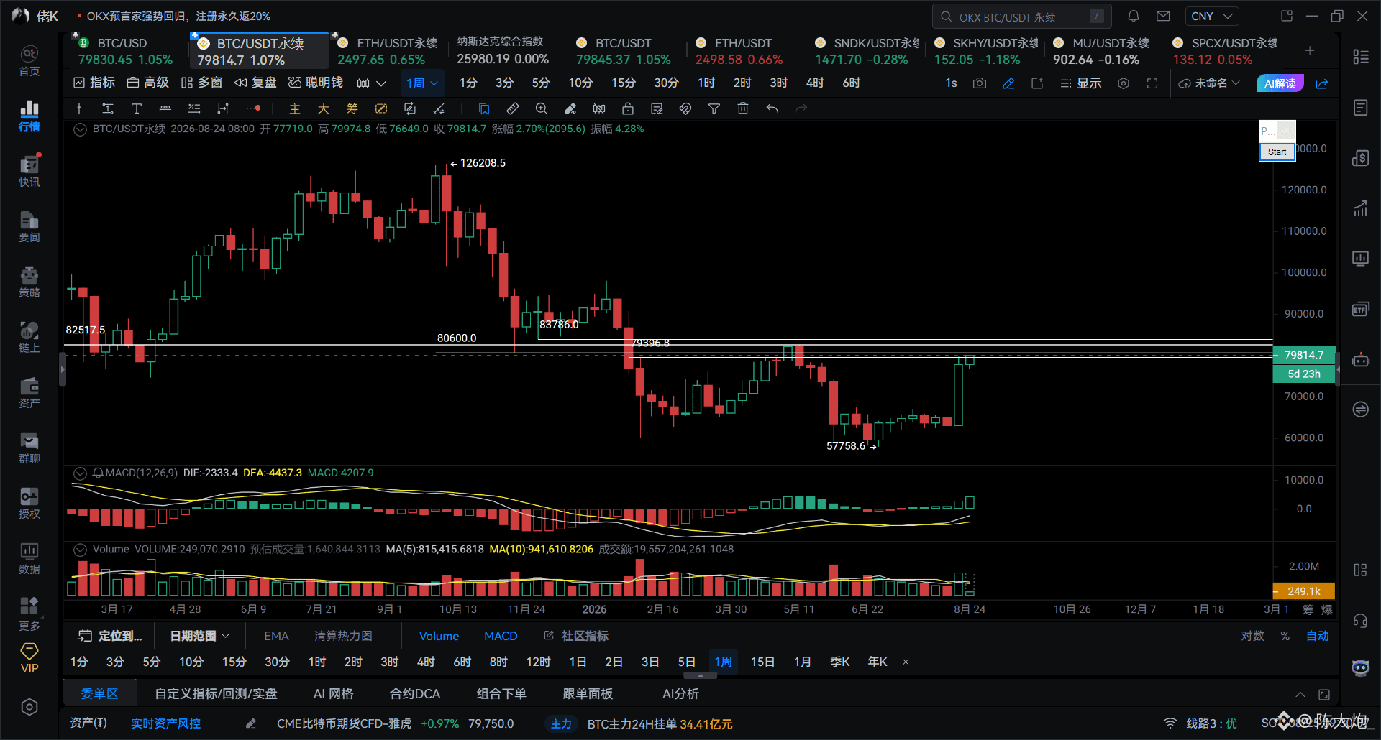The height and width of the screenshot is (740, 1381).
Task: Collapse the Volume indicator pane
Action: click(x=81, y=550)
